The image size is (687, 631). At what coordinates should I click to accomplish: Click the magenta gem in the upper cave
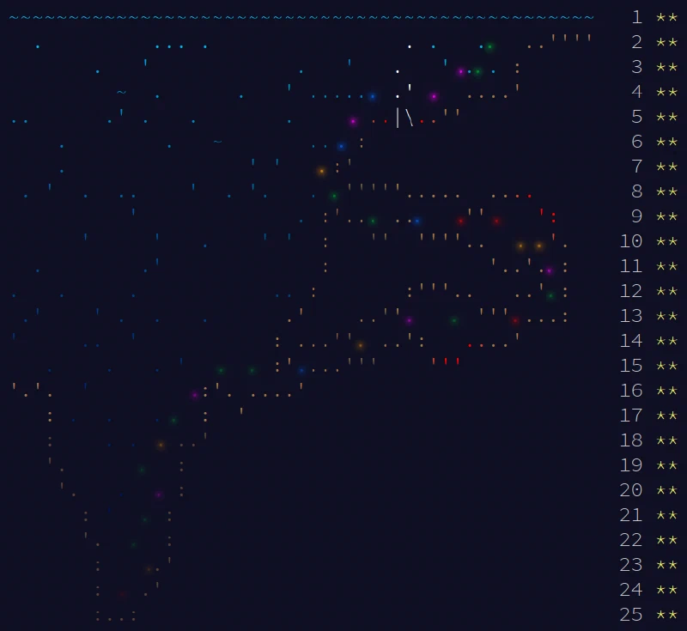tap(460, 72)
